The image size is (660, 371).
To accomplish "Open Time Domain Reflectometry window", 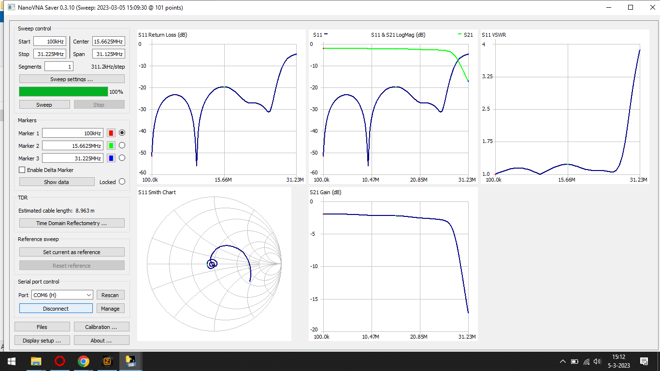I will [72, 223].
